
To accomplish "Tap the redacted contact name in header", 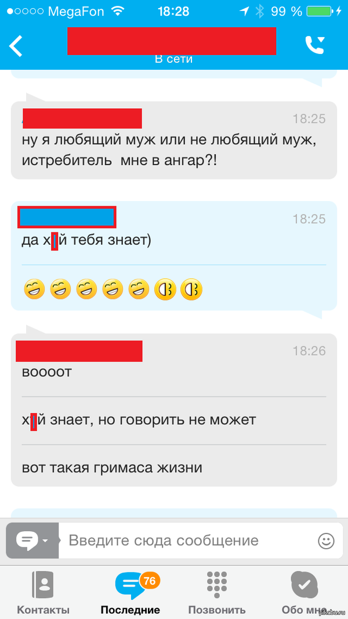I will [x=172, y=41].
